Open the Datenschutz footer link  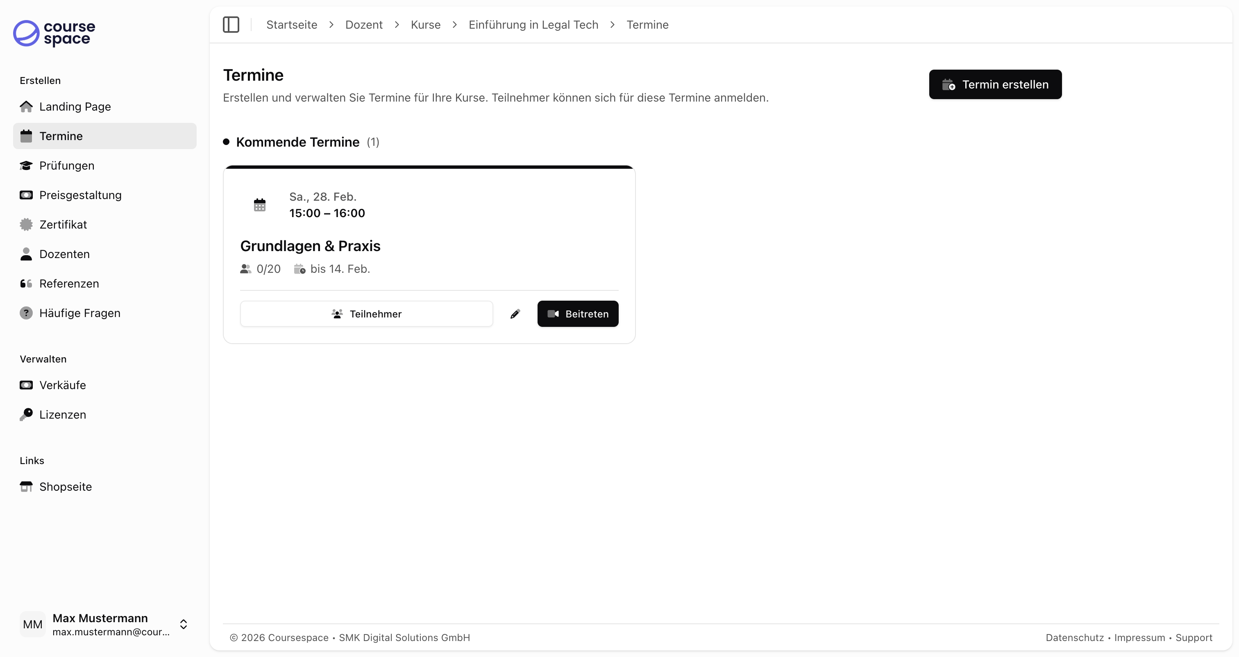(x=1075, y=638)
